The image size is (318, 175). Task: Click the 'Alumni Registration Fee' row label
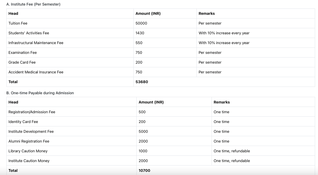tap(29, 141)
